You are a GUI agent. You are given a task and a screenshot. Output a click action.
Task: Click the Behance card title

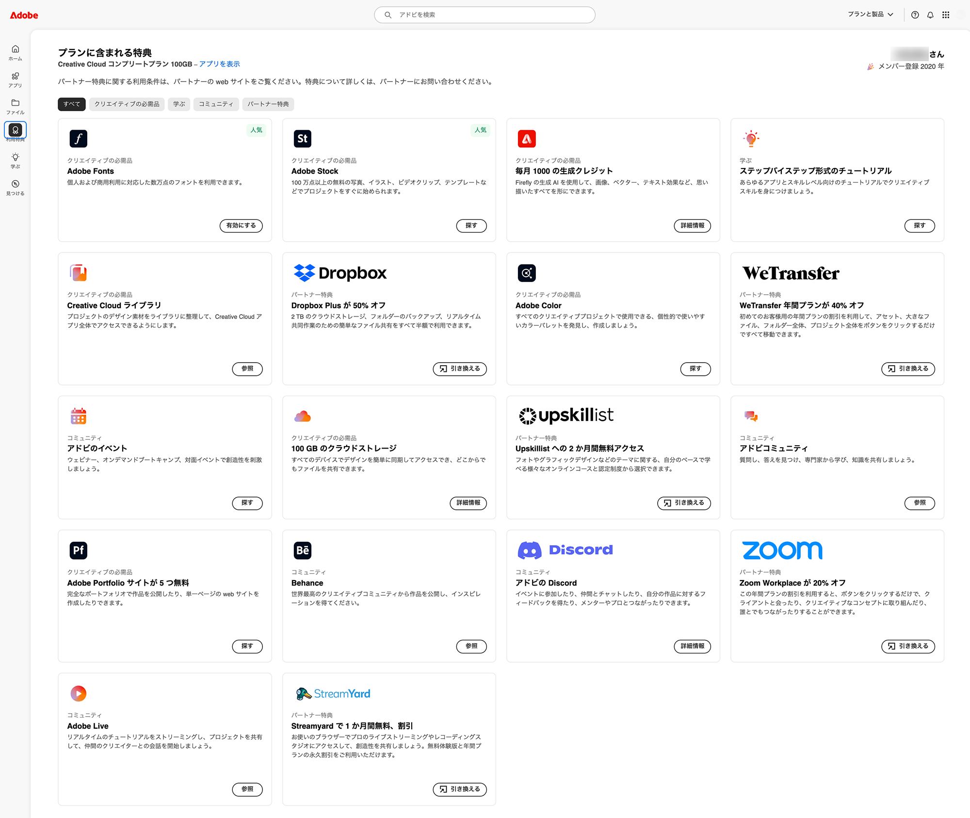(307, 583)
